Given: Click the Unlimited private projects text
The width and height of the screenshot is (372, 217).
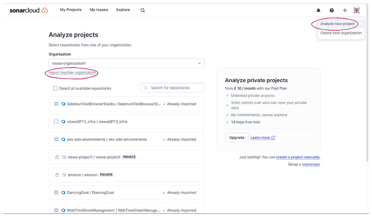Looking at the screenshot, I should (x=253, y=96).
